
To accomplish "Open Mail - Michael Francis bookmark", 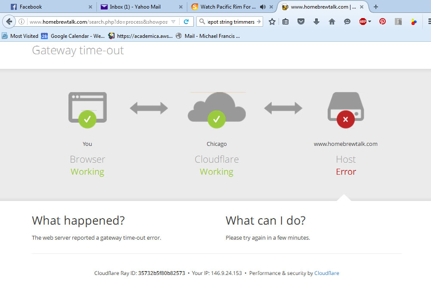I will pyautogui.click(x=208, y=36).
